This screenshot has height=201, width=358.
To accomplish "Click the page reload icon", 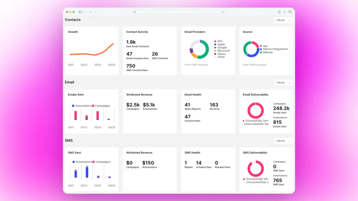I will tap(223, 12).
